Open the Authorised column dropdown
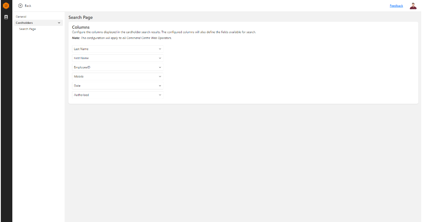The image size is (422, 222). click(x=117, y=95)
